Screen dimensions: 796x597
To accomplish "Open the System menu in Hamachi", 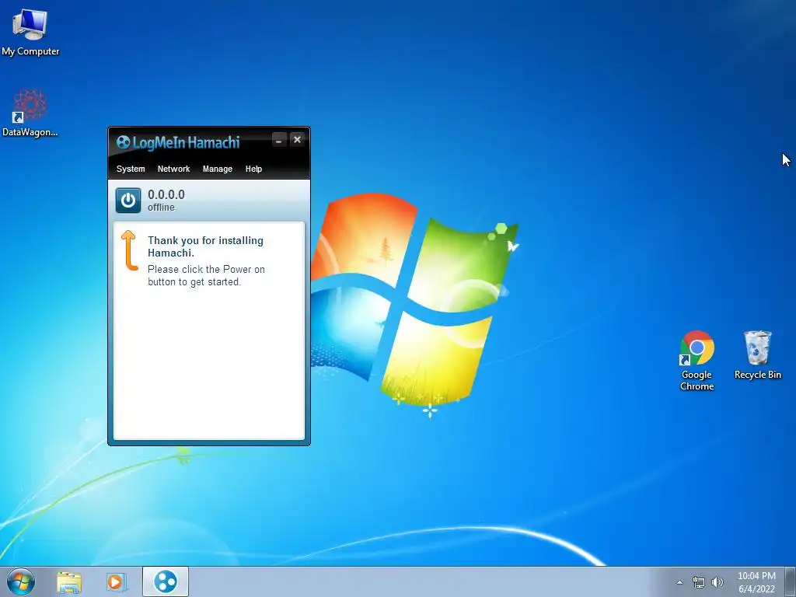I will pos(131,169).
